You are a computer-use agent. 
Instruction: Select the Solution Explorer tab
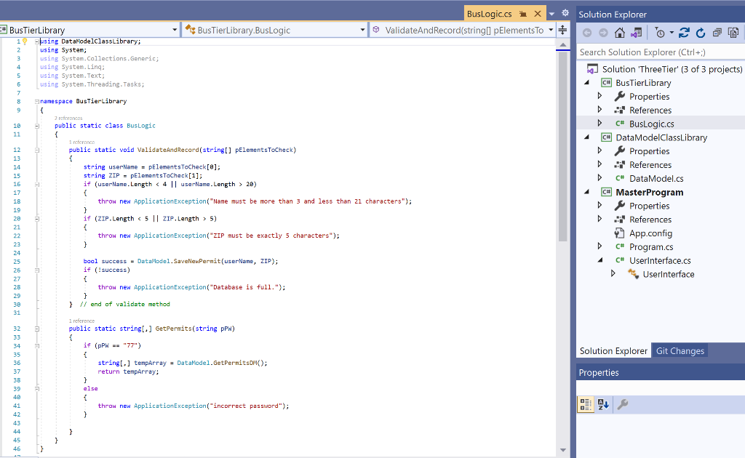point(613,351)
